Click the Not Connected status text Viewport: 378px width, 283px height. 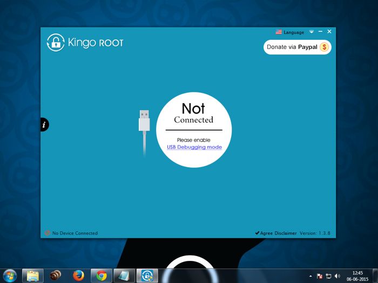(x=193, y=113)
